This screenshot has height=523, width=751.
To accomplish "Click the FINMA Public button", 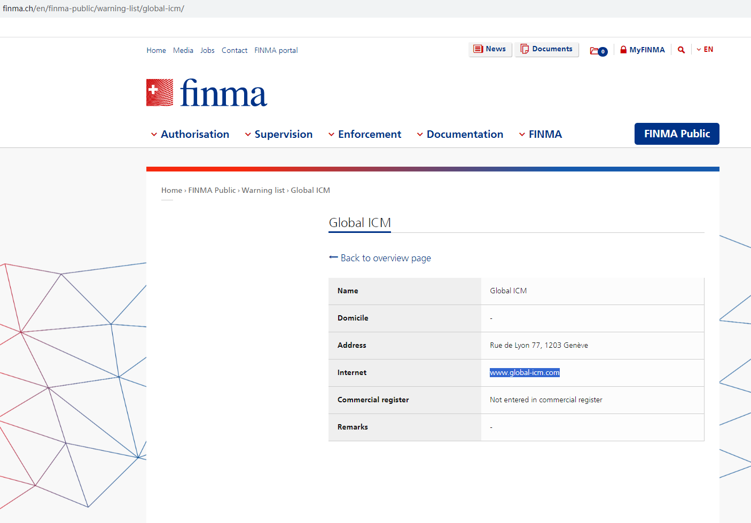I will point(676,134).
